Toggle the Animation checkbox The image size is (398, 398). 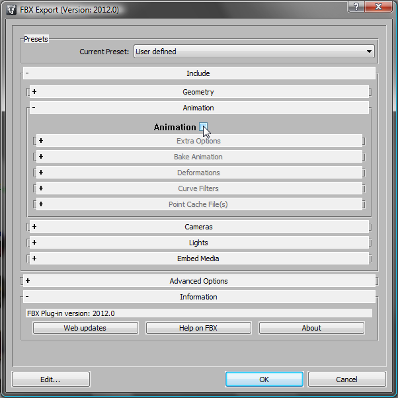coord(204,127)
